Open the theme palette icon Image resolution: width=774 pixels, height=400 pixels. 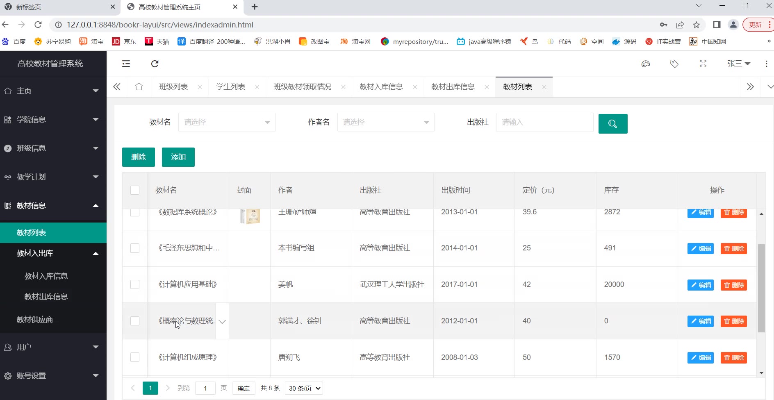646,64
